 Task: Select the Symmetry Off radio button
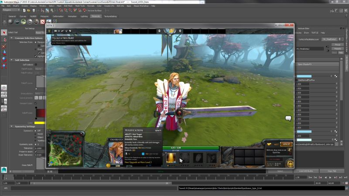click(x=36, y=130)
